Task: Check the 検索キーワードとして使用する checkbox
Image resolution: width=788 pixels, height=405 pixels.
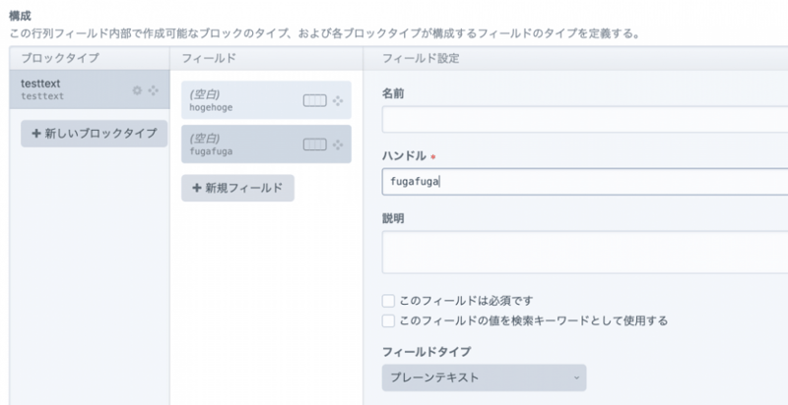Action: point(388,320)
